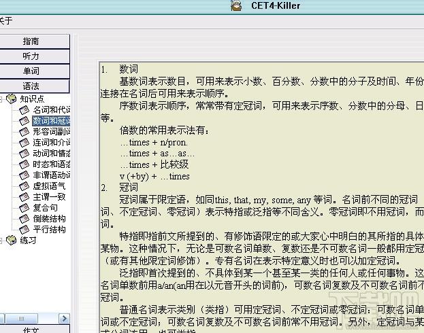Click the 练习 book icon
424x333 pixels.
pos(12,240)
